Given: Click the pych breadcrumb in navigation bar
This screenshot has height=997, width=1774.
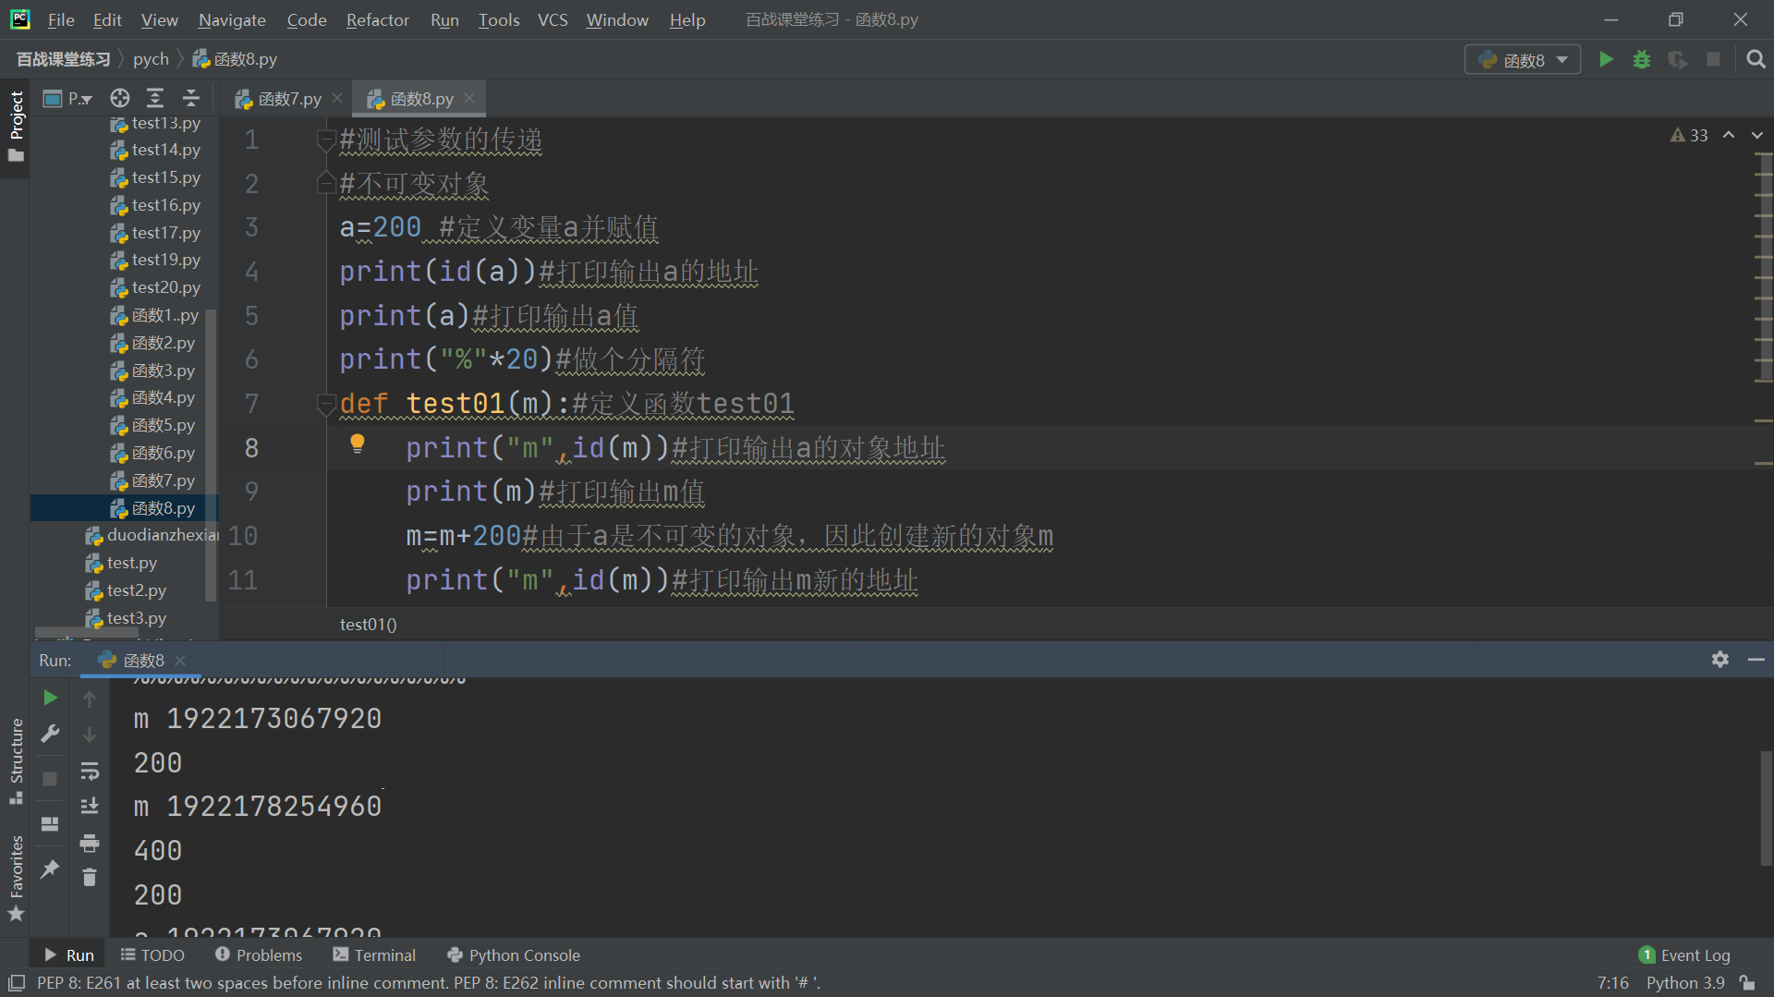Looking at the screenshot, I should [151, 59].
